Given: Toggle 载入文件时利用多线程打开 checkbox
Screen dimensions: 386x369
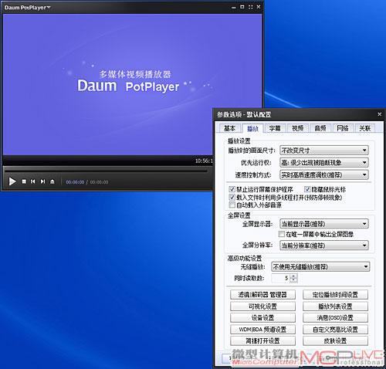Looking at the screenshot, I should click(x=232, y=198).
